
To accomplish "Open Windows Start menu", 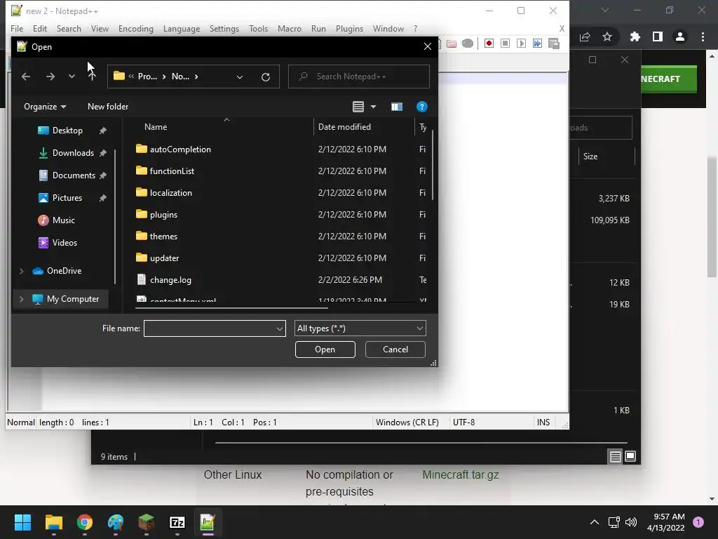I will [22, 522].
